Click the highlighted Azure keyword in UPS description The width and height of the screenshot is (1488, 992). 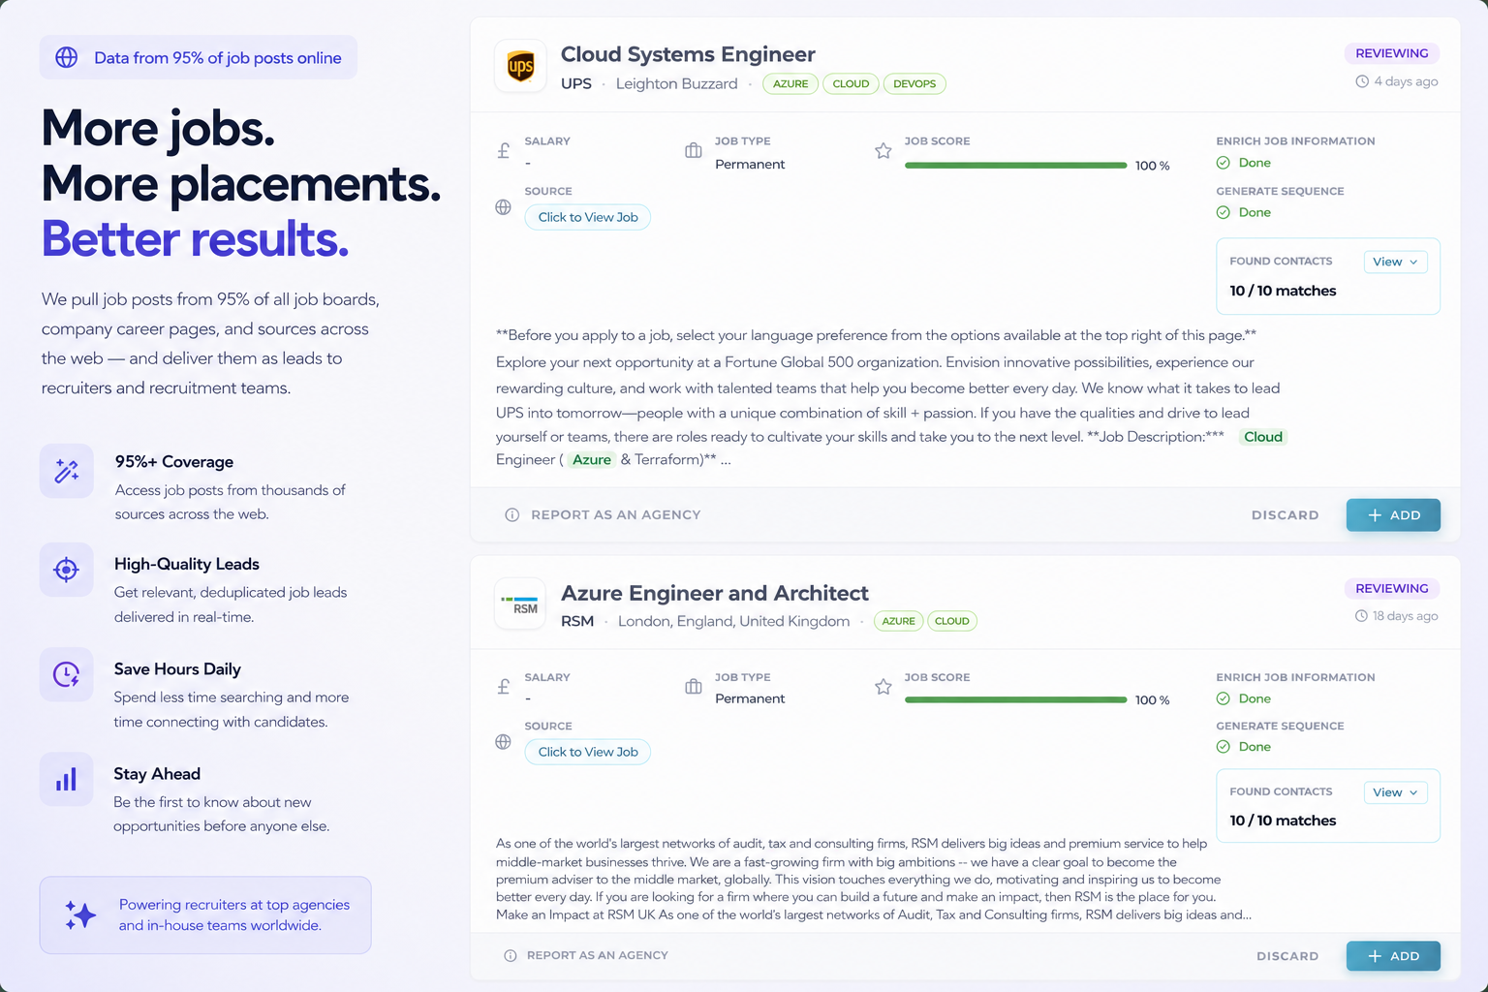(x=592, y=459)
